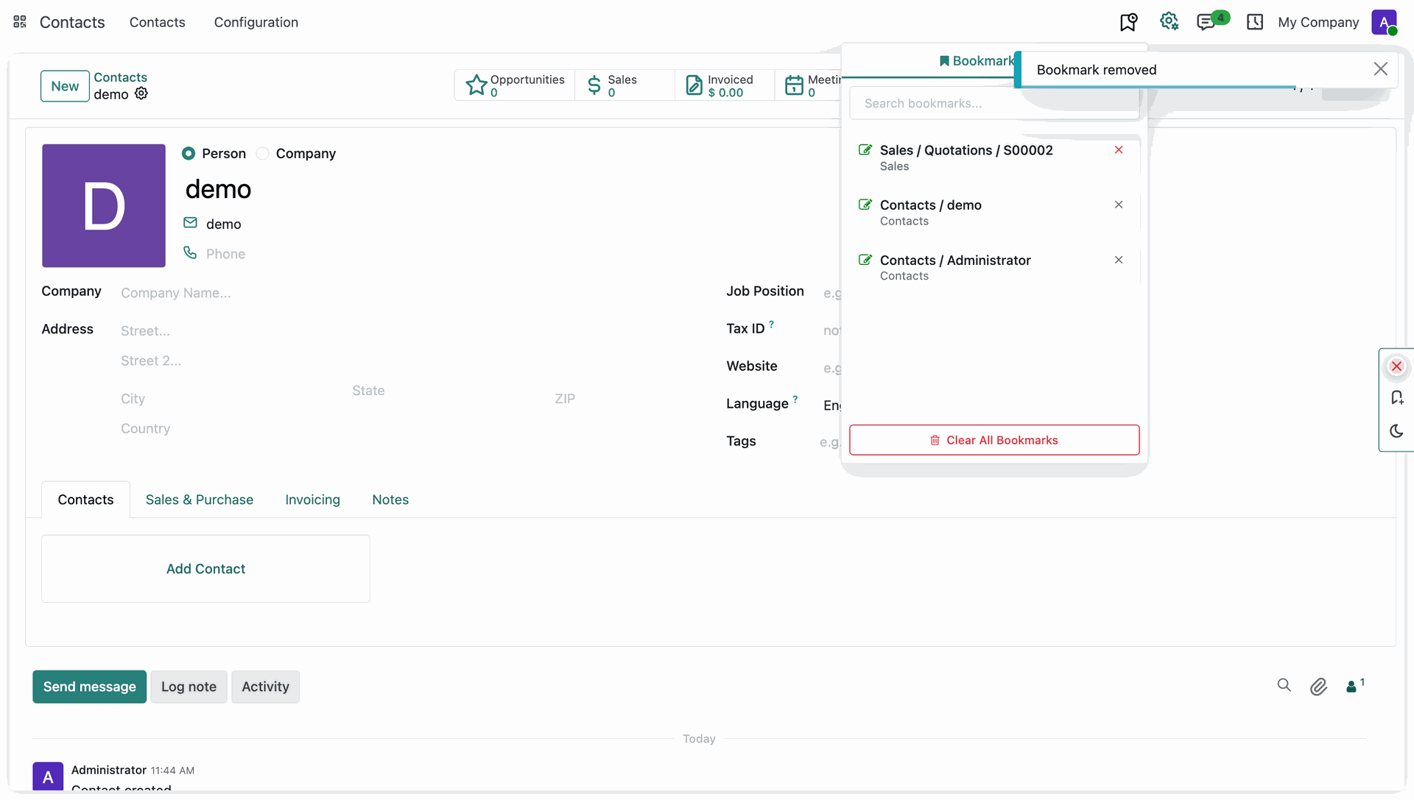1414x800 pixels.
Task: Open the conversations chat icon
Action: (1206, 22)
